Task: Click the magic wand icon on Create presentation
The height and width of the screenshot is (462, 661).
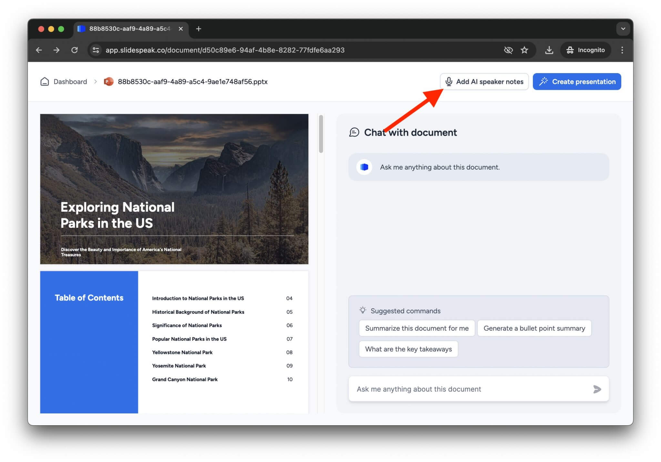Action: click(x=544, y=82)
